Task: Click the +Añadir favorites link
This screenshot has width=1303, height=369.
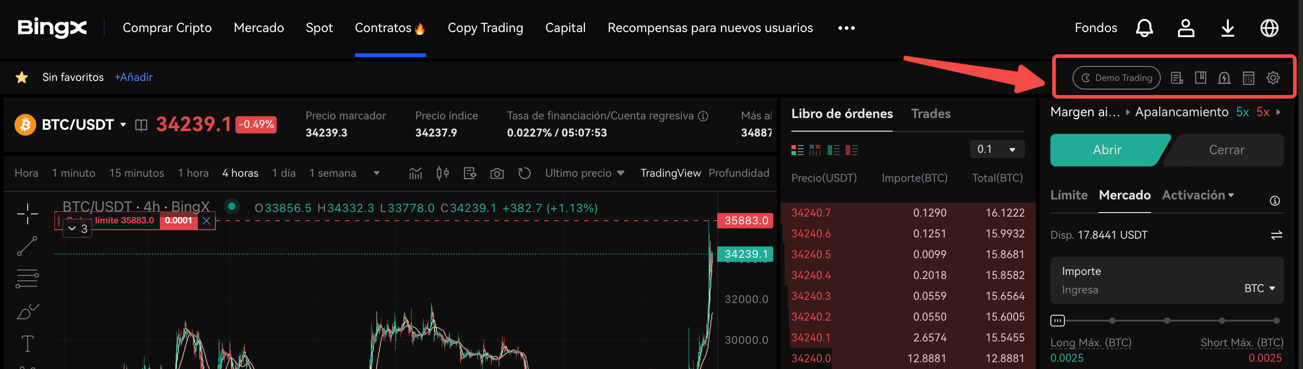Action: click(x=134, y=77)
